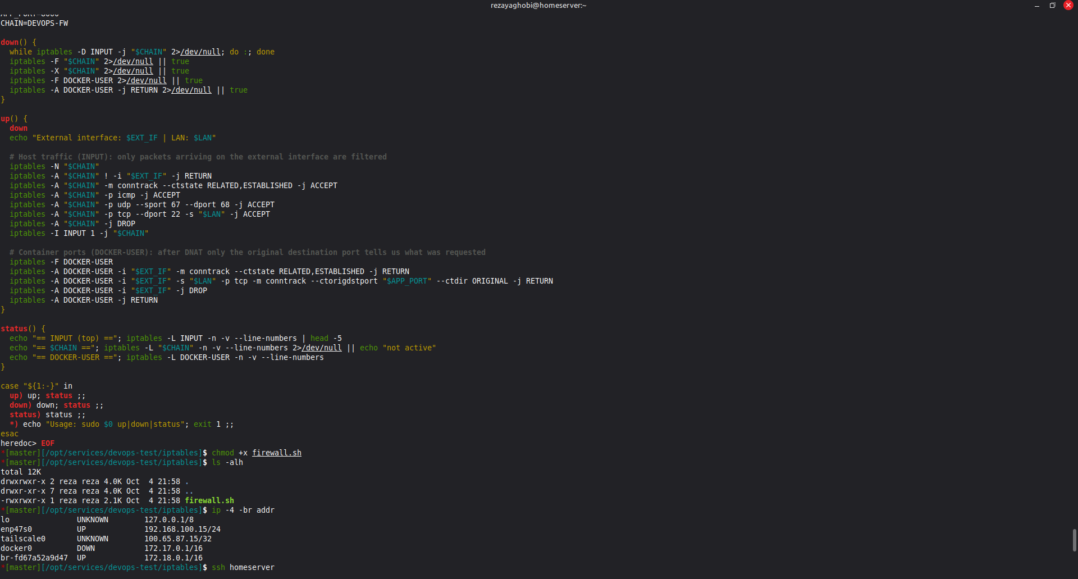The width and height of the screenshot is (1078, 579).
Task: Click the 'while iptables -D INPUT' line
Action: tap(142, 52)
